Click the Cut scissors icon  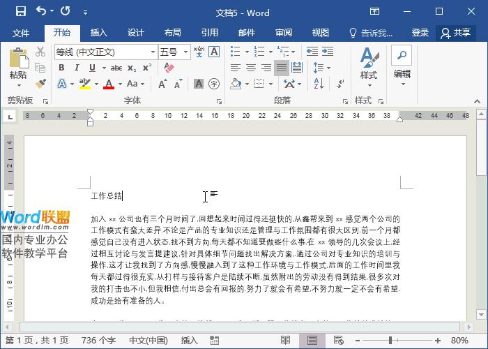click(40, 52)
